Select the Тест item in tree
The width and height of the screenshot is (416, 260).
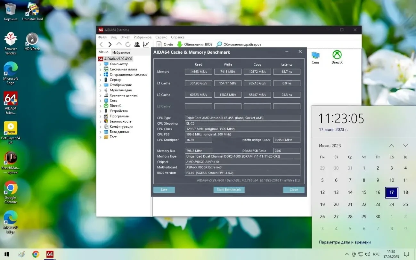[113, 137]
